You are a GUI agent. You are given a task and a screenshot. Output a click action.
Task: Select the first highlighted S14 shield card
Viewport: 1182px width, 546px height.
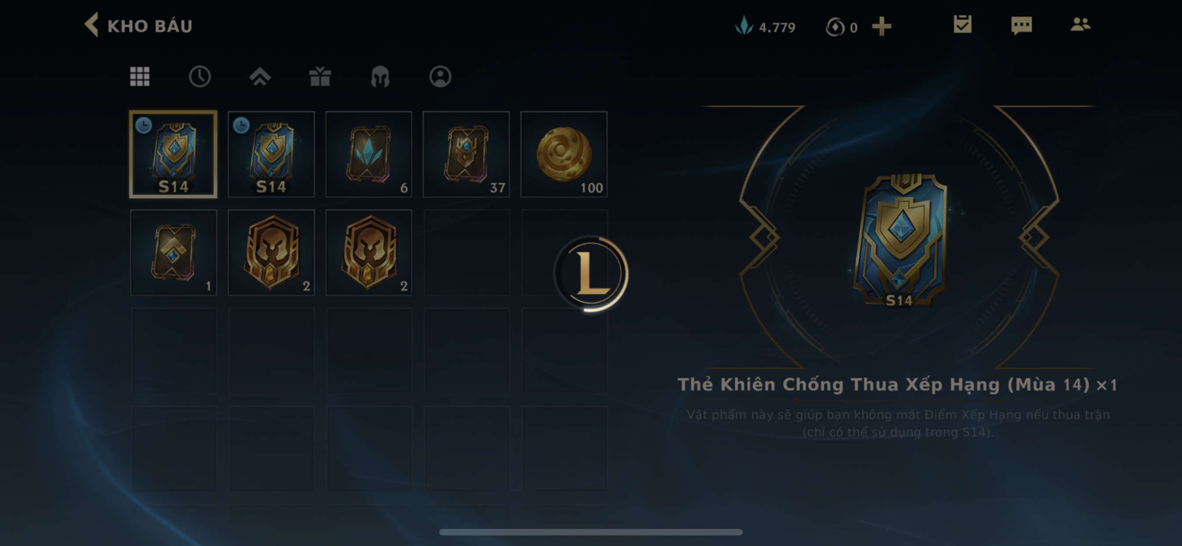coord(173,154)
